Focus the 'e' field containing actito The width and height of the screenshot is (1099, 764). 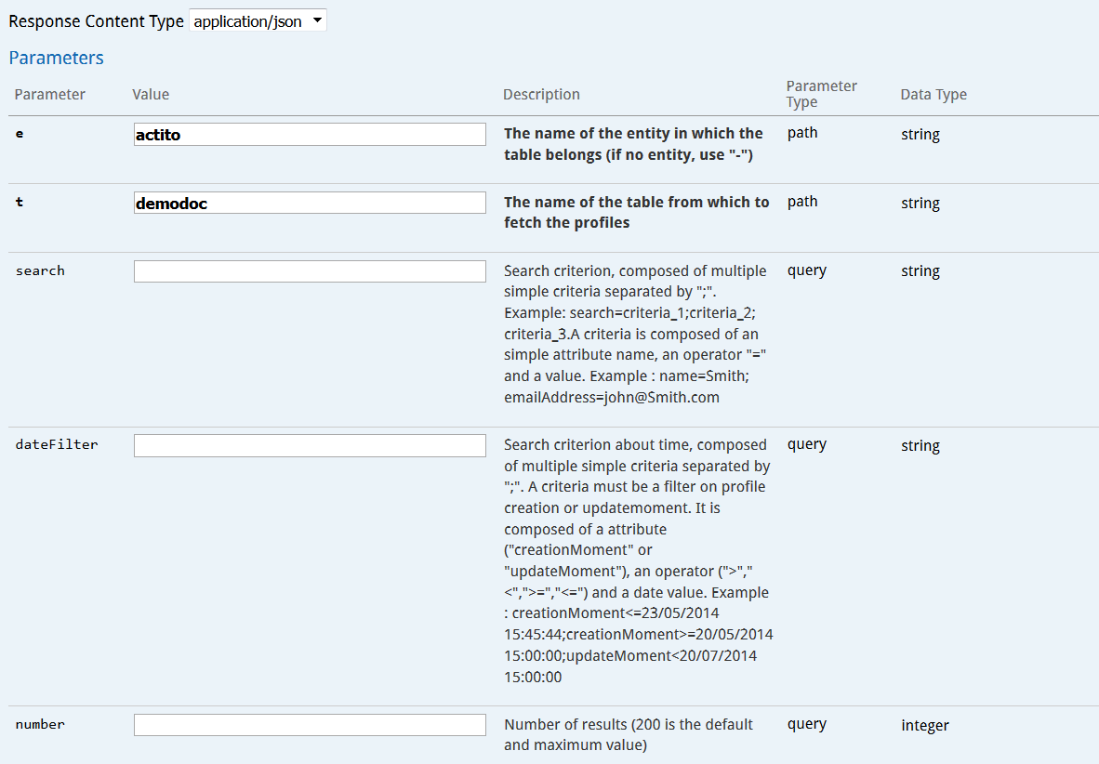[x=310, y=135]
